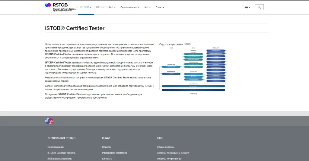Expand the Сертификация menu
309x161 pixels.
pyautogui.click(x=129, y=7)
